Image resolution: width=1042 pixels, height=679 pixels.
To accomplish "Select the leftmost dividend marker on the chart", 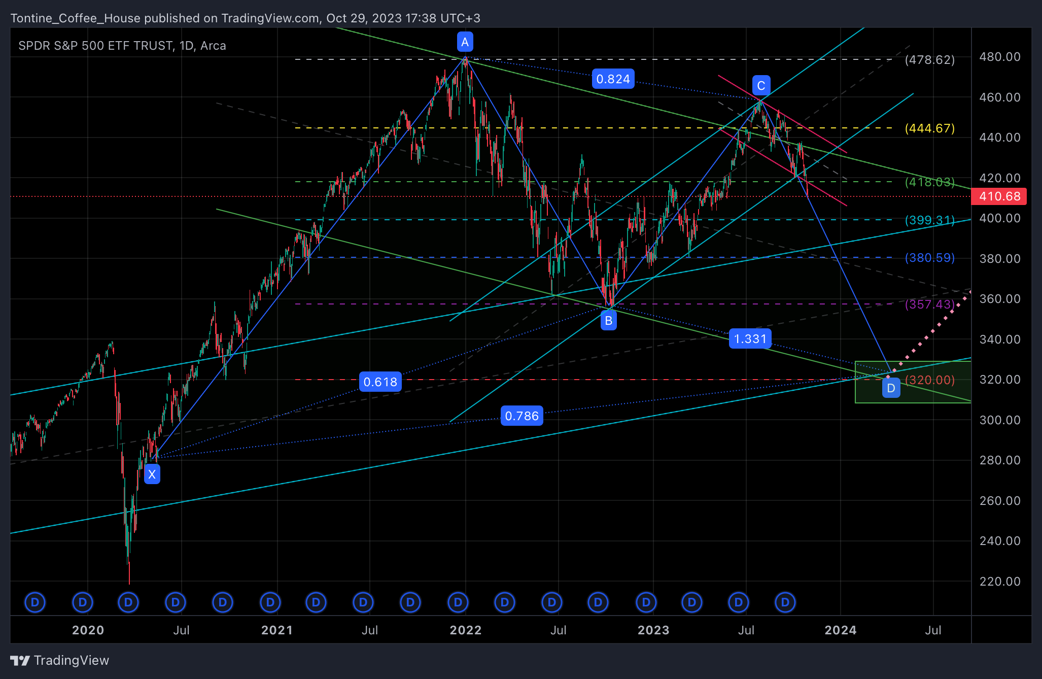I will [x=35, y=602].
